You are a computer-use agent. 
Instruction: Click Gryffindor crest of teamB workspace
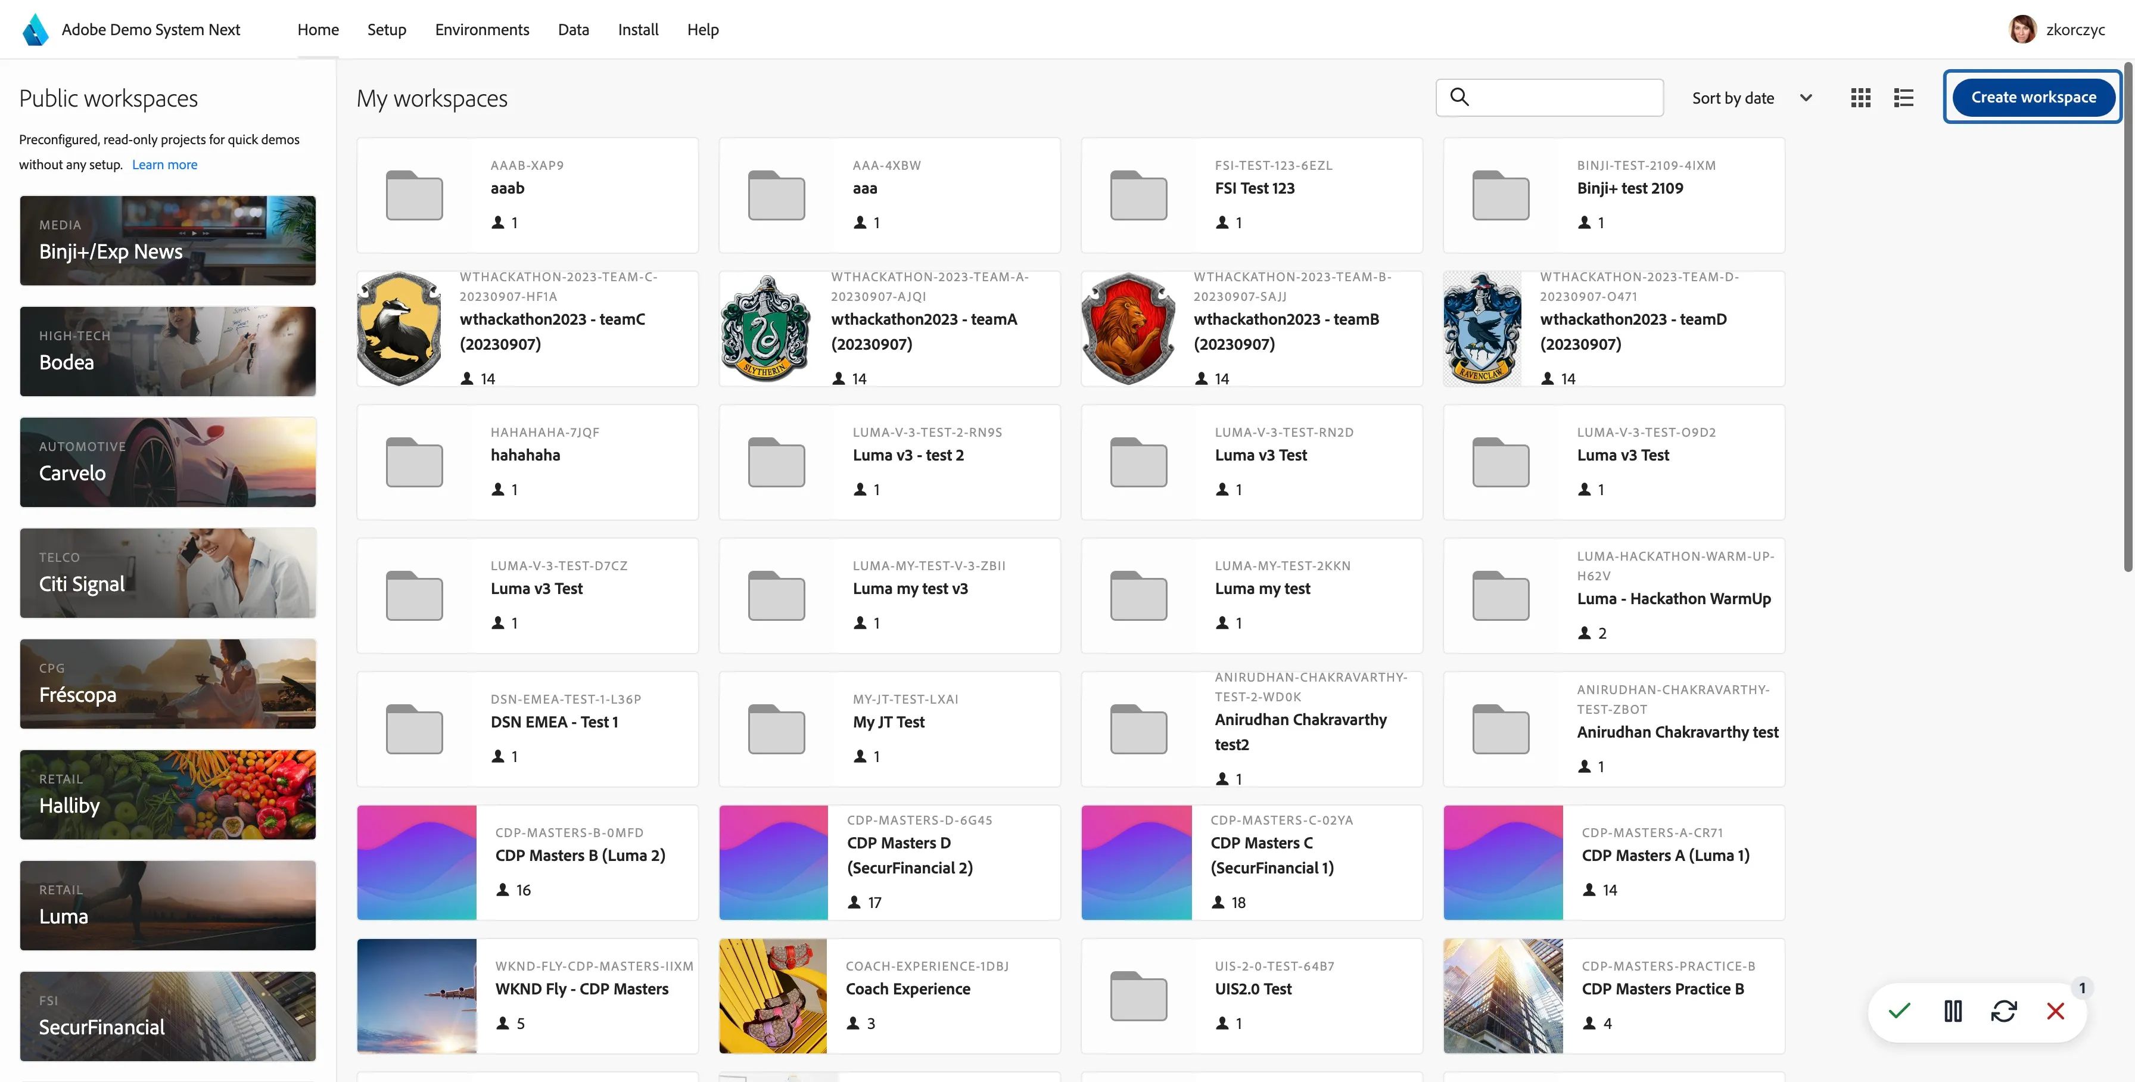tap(1129, 329)
